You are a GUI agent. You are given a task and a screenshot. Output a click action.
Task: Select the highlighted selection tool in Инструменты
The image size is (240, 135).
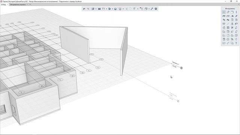click(224, 12)
